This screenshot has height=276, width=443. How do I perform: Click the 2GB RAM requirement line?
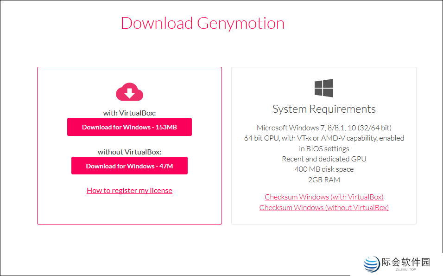point(323,180)
